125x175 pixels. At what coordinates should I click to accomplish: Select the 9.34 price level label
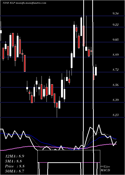tap(115, 13)
